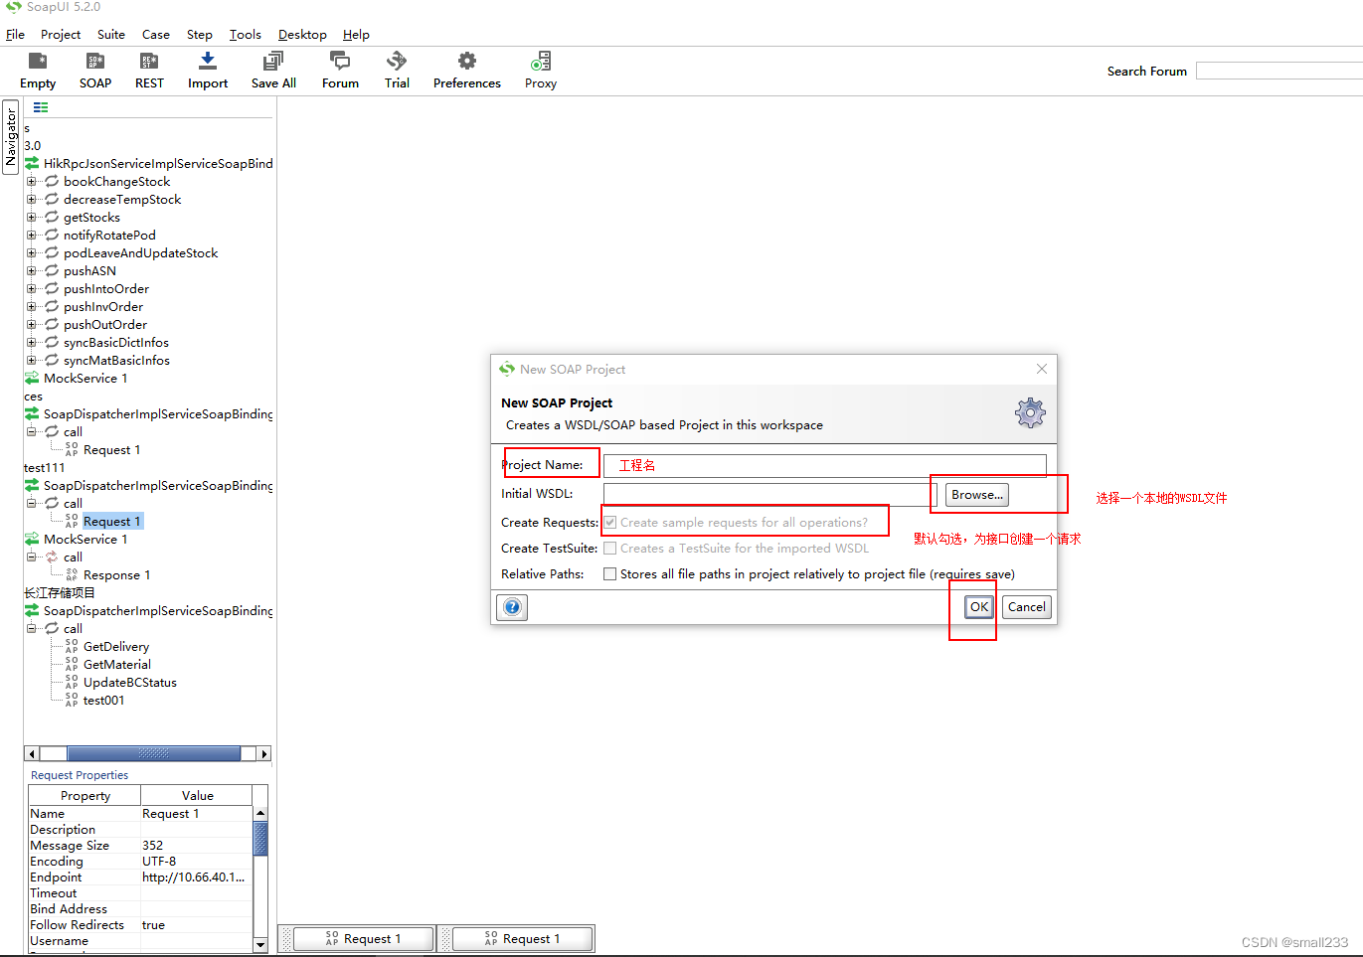Click the Encoding value UTF-8
Screen dimensions: 1363x957
(x=196, y=861)
